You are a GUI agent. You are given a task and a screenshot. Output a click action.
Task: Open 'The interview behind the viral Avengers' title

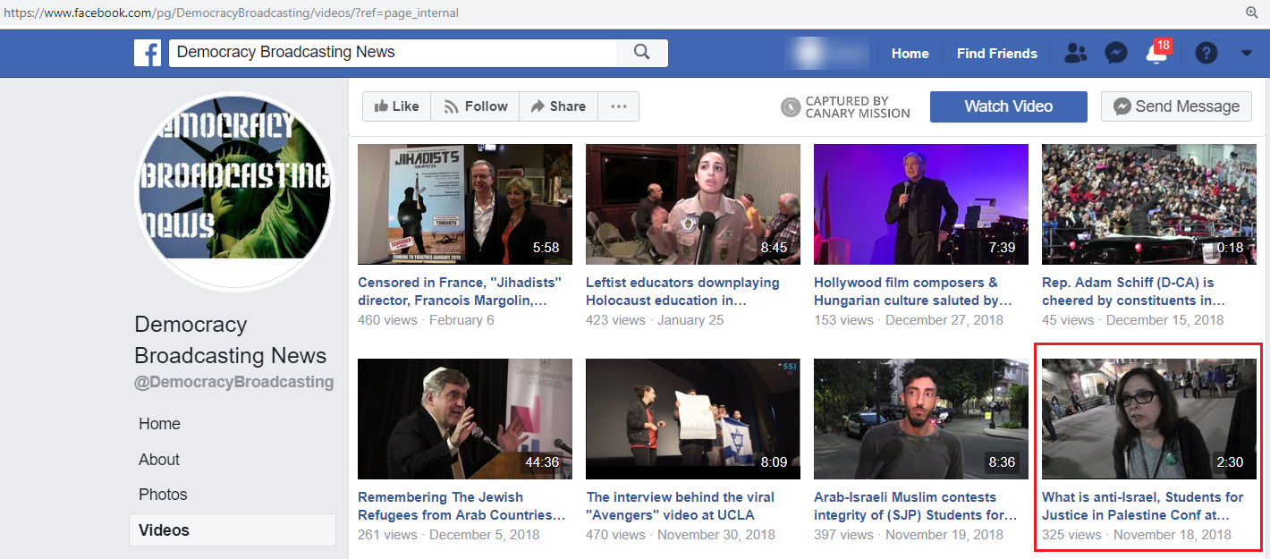click(681, 506)
